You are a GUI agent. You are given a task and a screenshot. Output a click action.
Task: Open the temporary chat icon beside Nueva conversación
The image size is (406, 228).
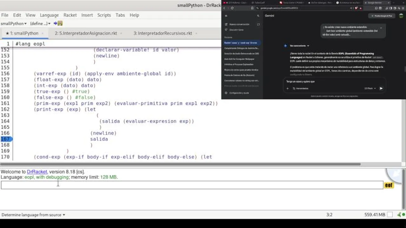[x=258, y=24]
